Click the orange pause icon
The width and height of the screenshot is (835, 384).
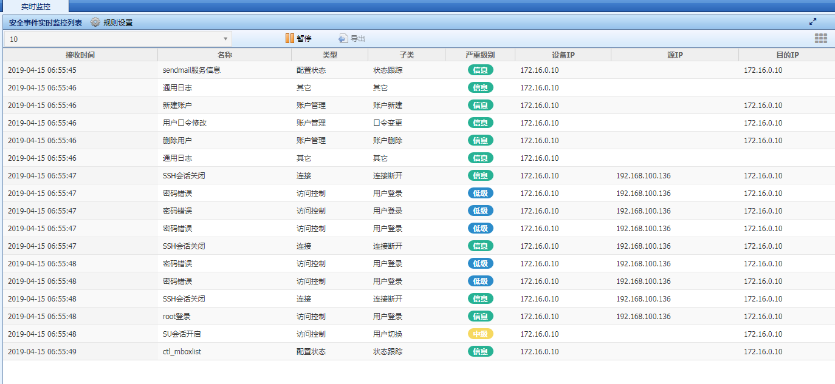pyautogui.click(x=289, y=38)
